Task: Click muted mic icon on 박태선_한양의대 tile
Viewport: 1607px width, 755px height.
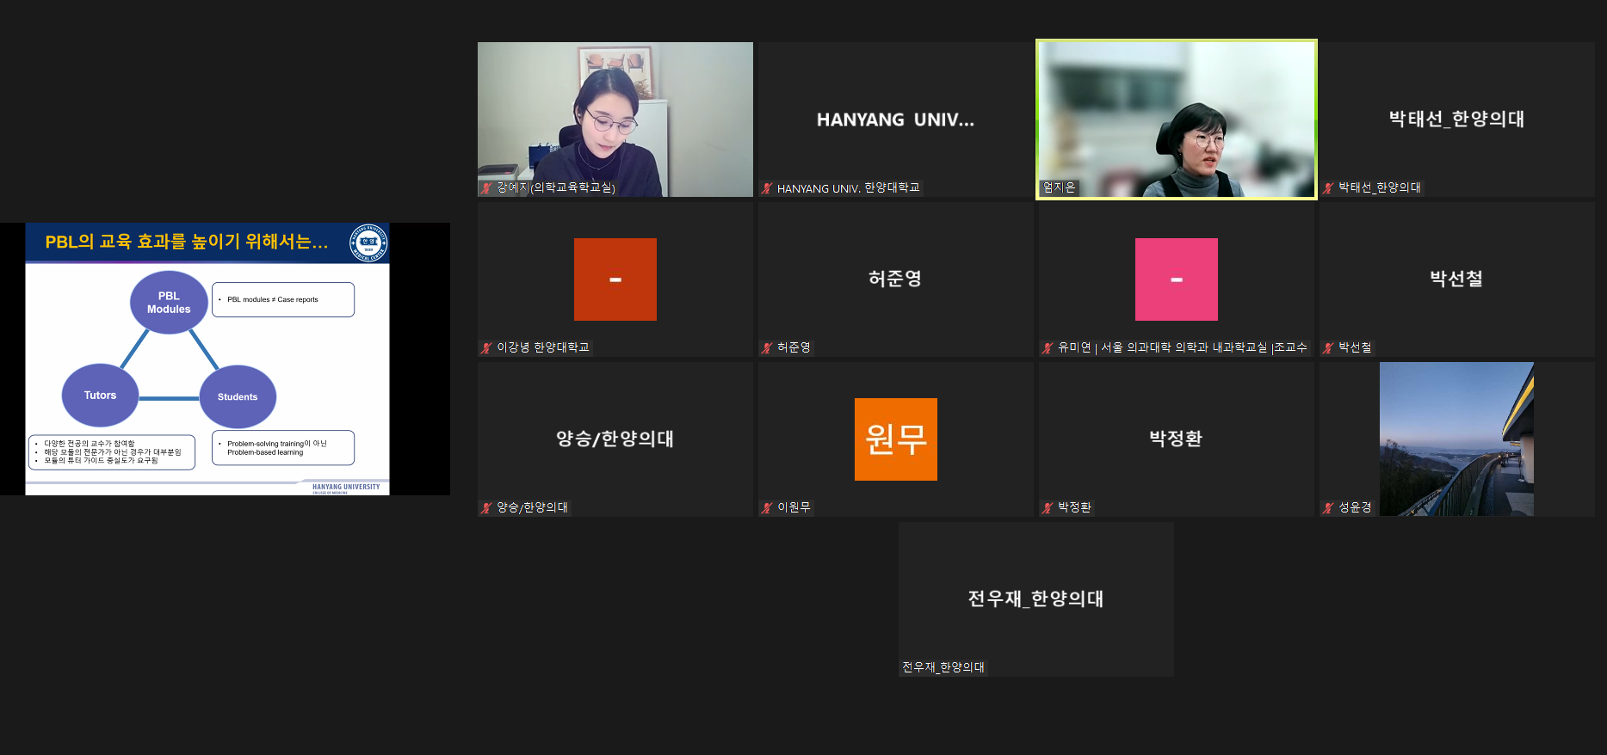Action: [1329, 187]
